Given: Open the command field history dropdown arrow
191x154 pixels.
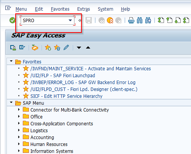Looking at the screenshot, I should (70, 20).
